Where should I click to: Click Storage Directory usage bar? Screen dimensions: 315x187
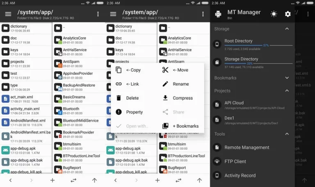[258, 64]
